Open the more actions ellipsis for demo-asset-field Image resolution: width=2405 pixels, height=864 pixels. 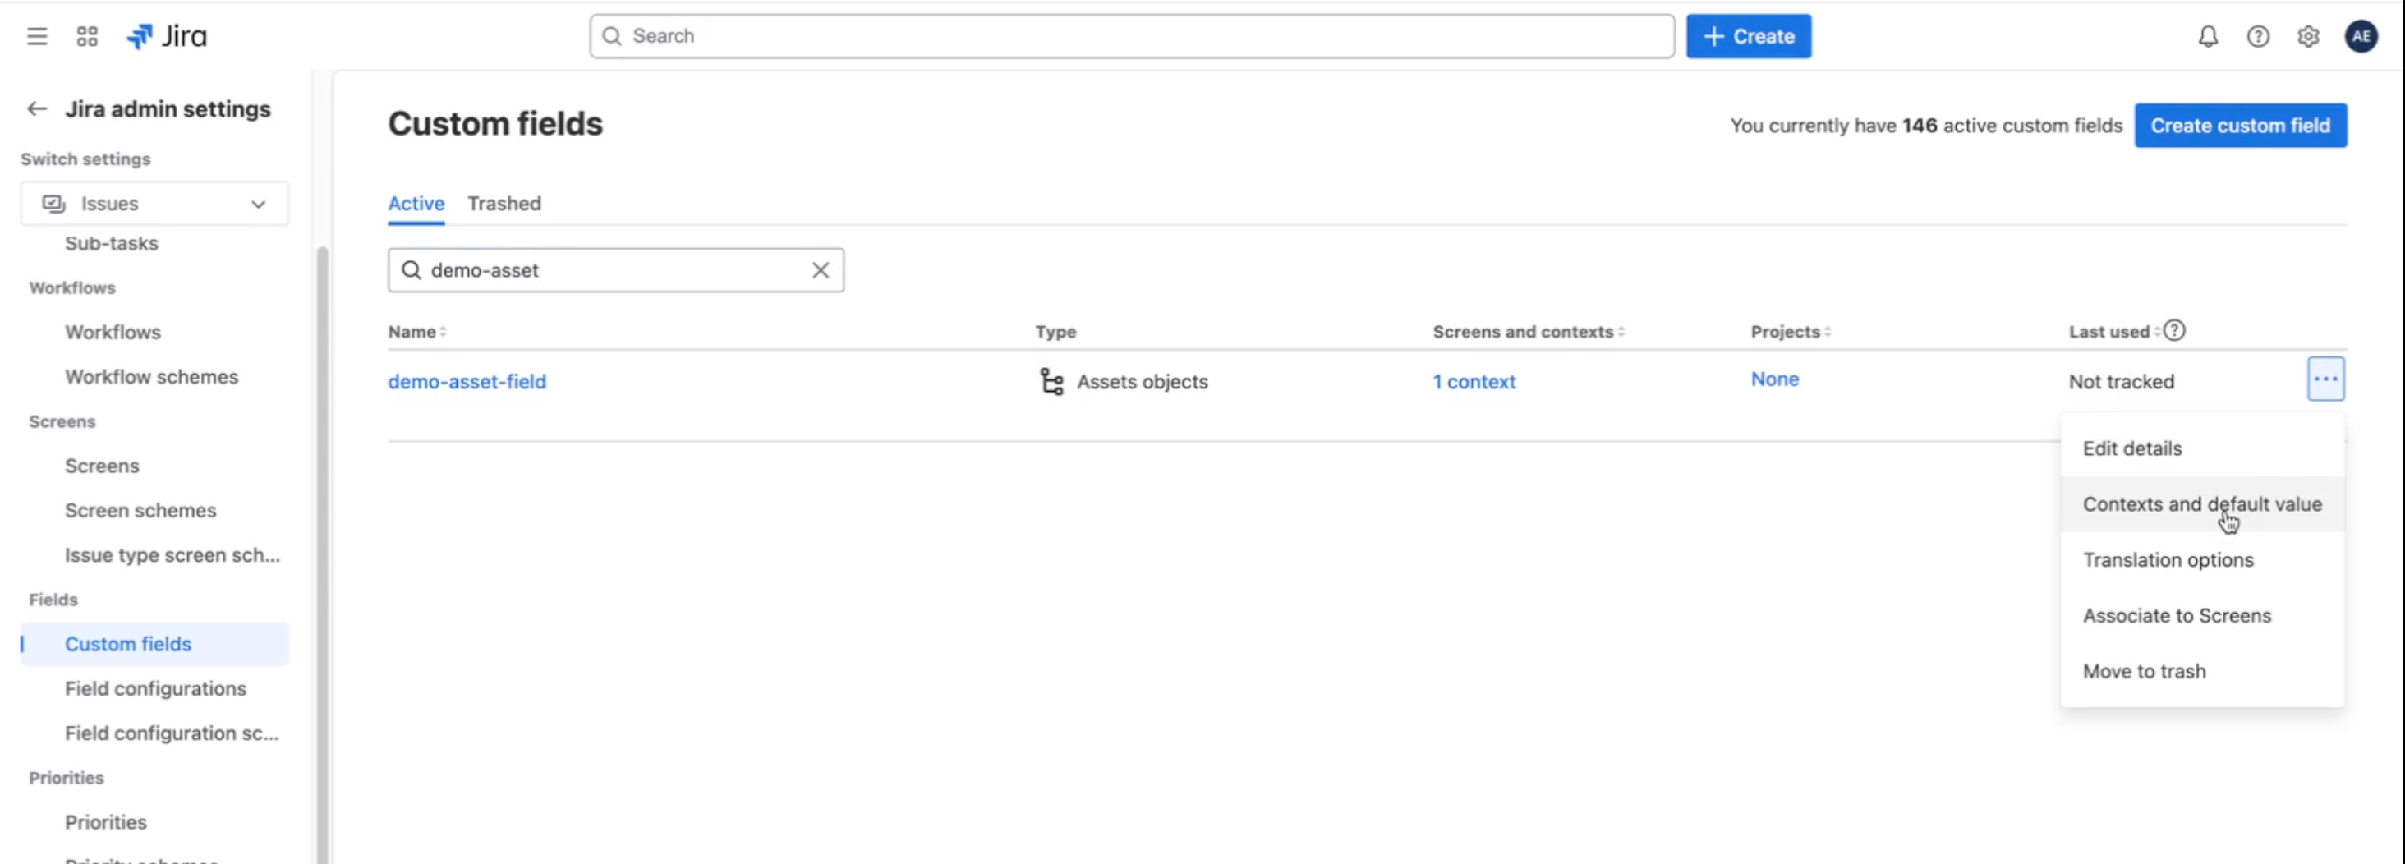coord(2325,379)
